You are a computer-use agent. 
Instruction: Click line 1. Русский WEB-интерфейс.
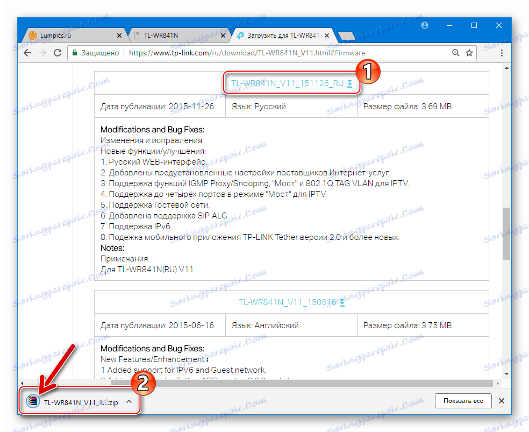[x=154, y=162]
